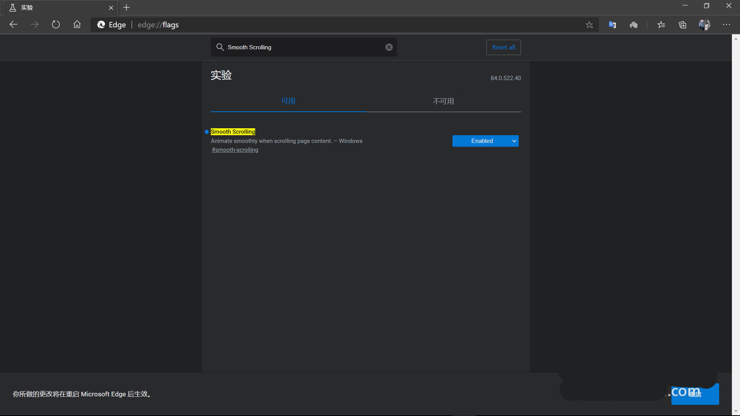This screenshot has height=416, width=740.
Task: Open the user profile avatar
Action: (704, 25)
